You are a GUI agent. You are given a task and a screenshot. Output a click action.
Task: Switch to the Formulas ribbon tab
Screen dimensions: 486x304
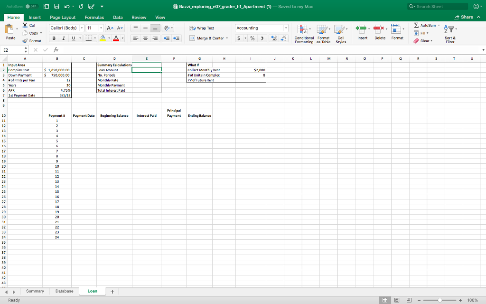(x=94, y=17)
